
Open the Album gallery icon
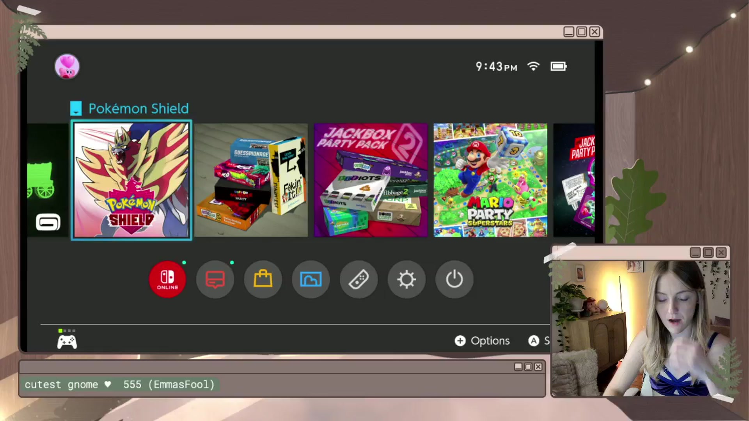click(x=311, y=279)
